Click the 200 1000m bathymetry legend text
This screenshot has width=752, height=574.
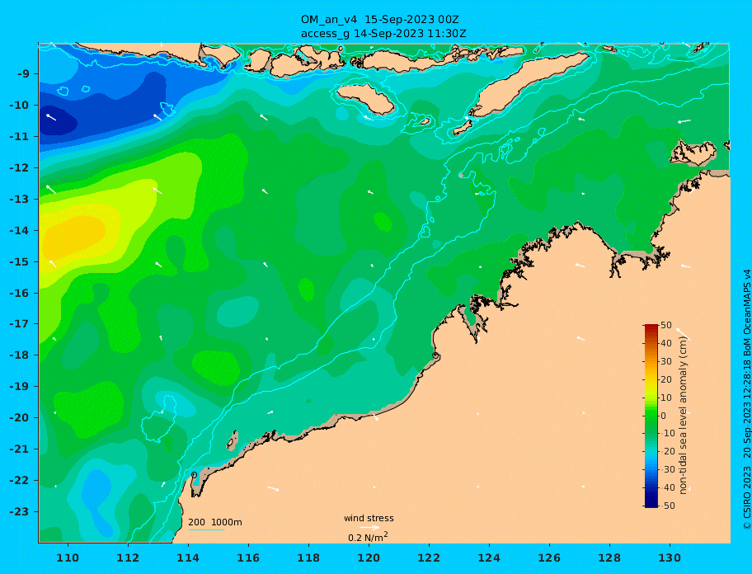point(215,522)
